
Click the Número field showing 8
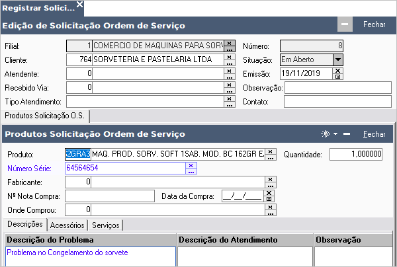[312, 46]
